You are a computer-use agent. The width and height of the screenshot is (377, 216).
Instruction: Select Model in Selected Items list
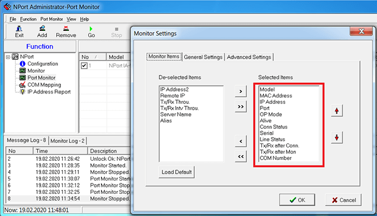pos(267,89)
